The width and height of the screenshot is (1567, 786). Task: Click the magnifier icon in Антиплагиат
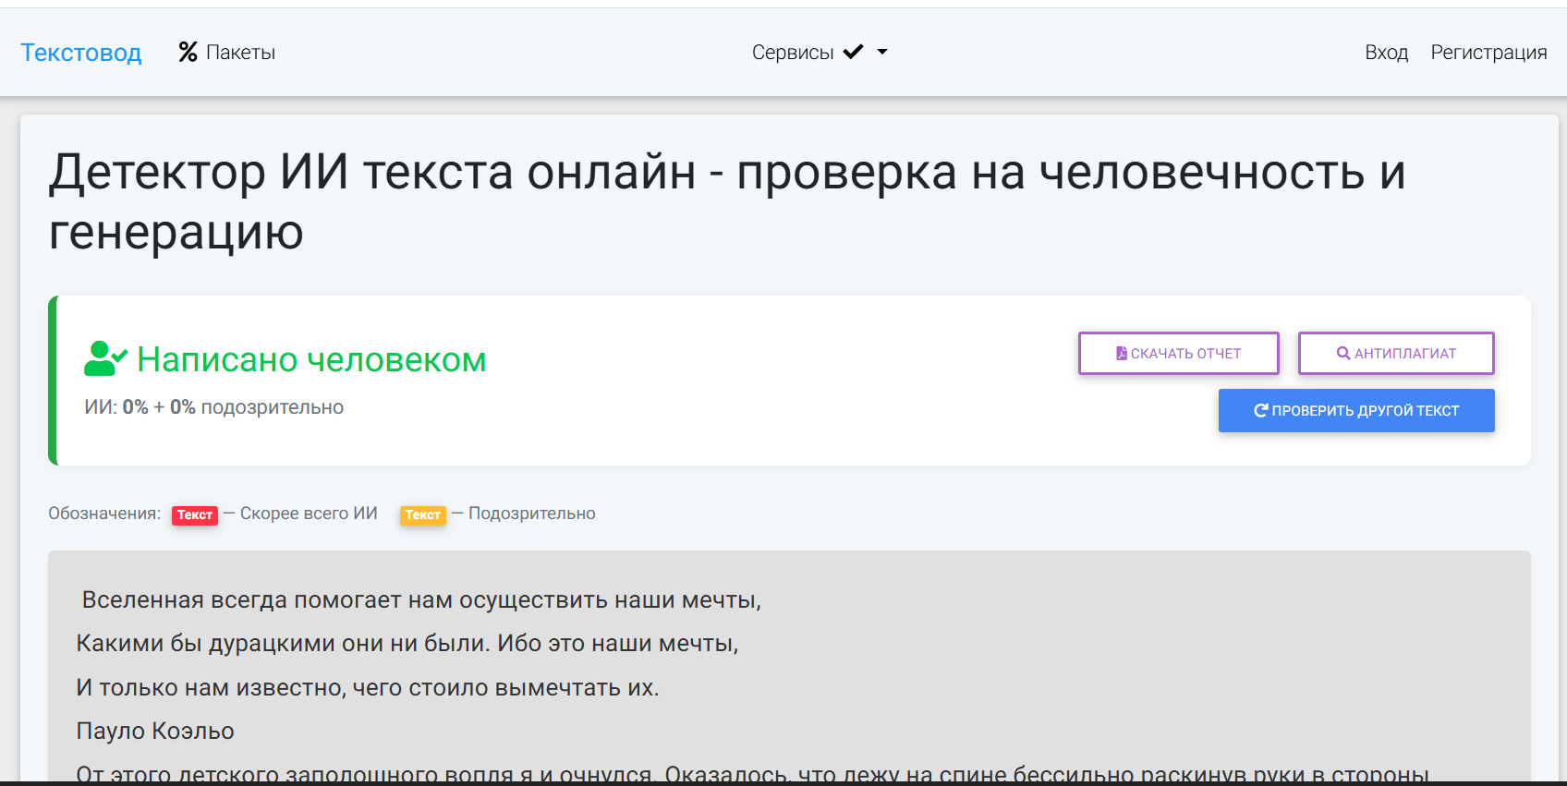click(1343, 353)
